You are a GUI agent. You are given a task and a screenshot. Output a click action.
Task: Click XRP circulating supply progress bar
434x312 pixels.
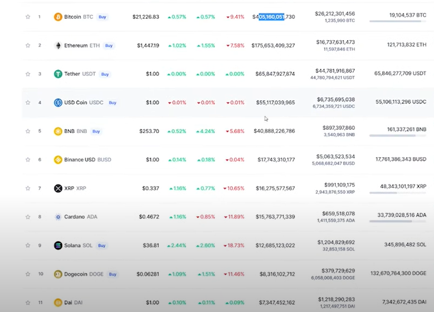[x=398, y=193]
